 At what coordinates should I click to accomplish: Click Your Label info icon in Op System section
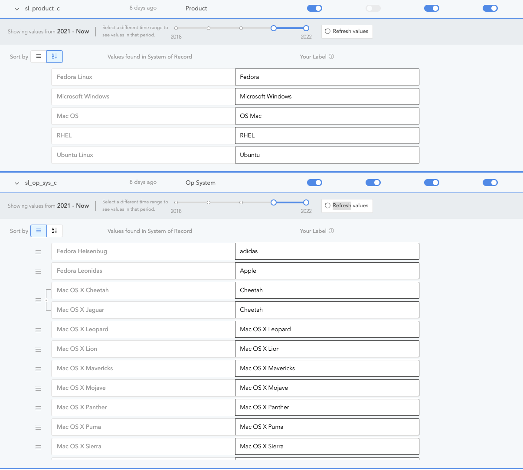pos(331,231)
